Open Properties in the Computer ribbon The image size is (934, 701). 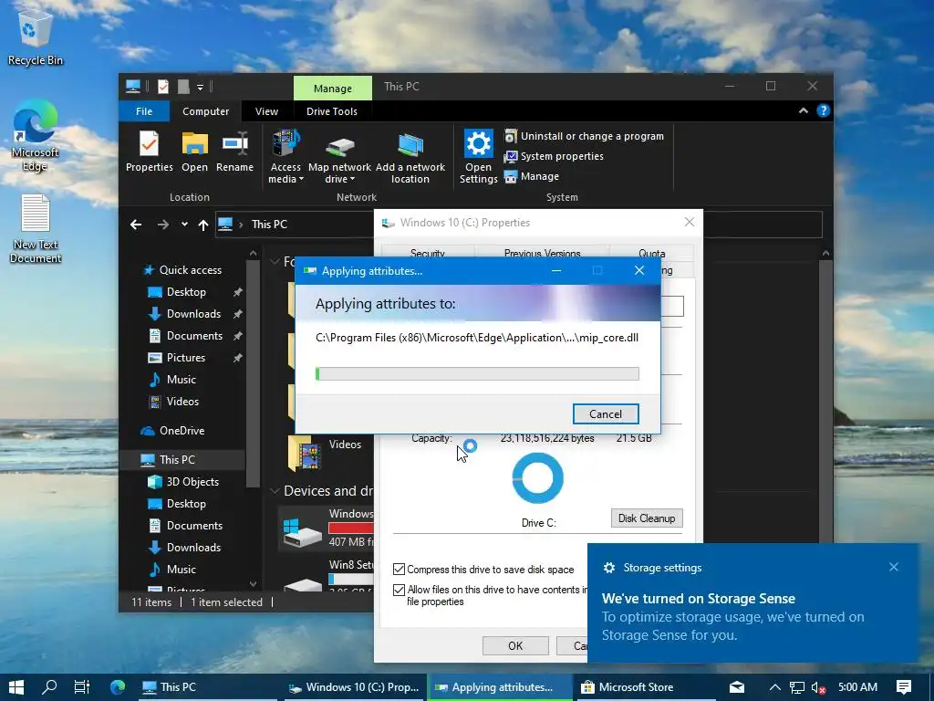149,152
